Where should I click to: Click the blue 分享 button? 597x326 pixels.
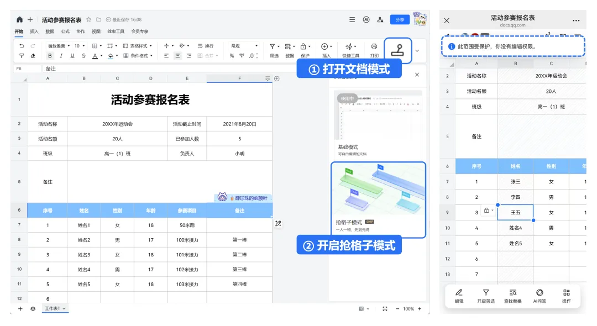pyautogui.click(x=400, y=20)
